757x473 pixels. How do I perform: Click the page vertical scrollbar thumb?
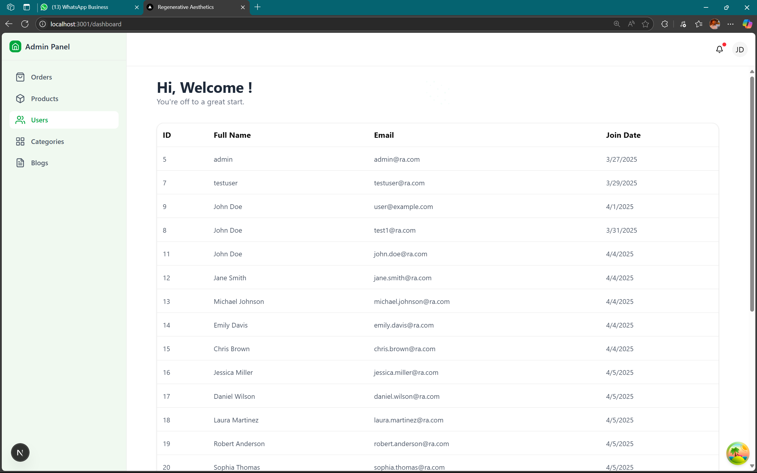coord(752,194)
